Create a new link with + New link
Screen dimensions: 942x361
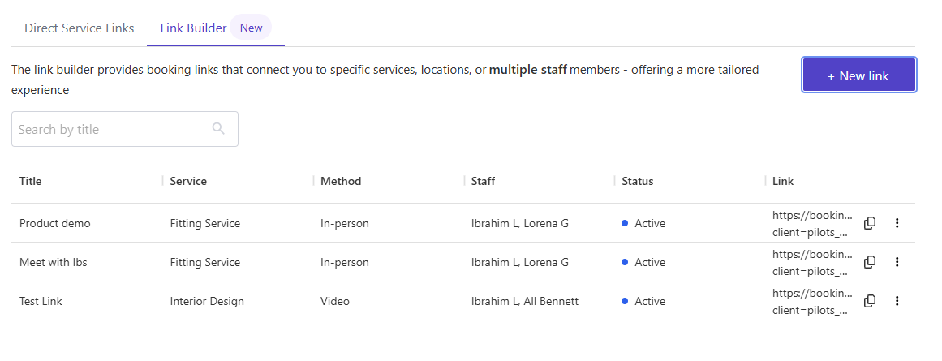point(858,75)
